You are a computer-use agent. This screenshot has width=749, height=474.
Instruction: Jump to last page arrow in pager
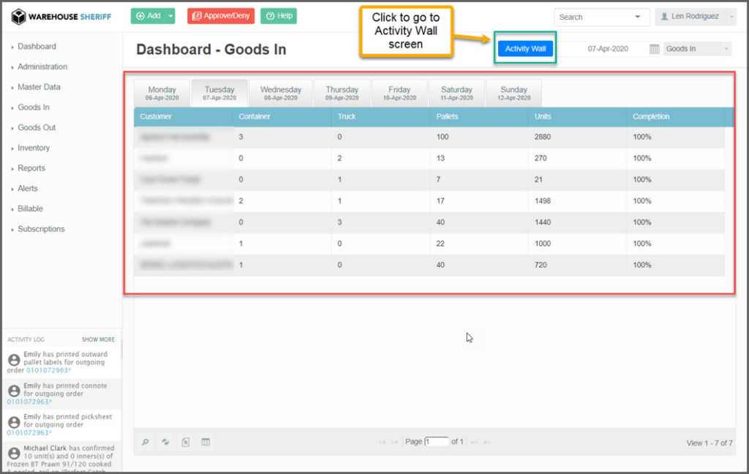486,442
